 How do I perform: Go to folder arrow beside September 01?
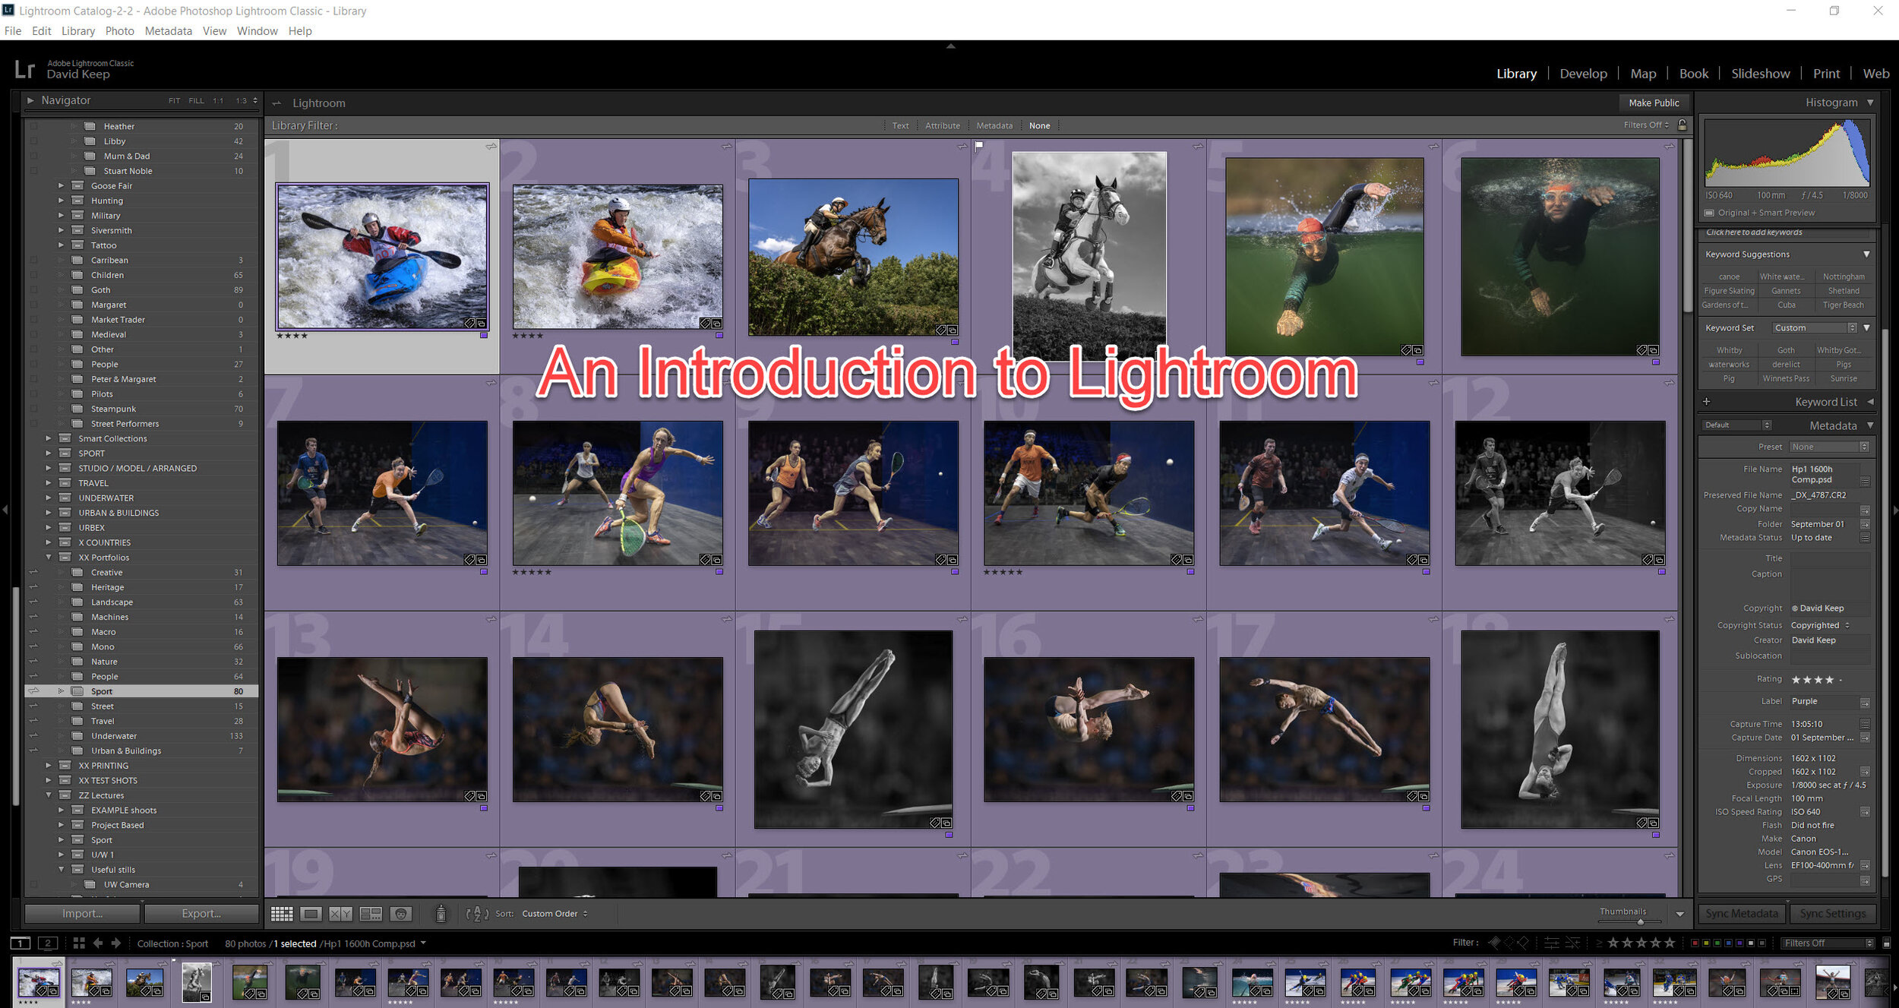[x=1865, y=524]
